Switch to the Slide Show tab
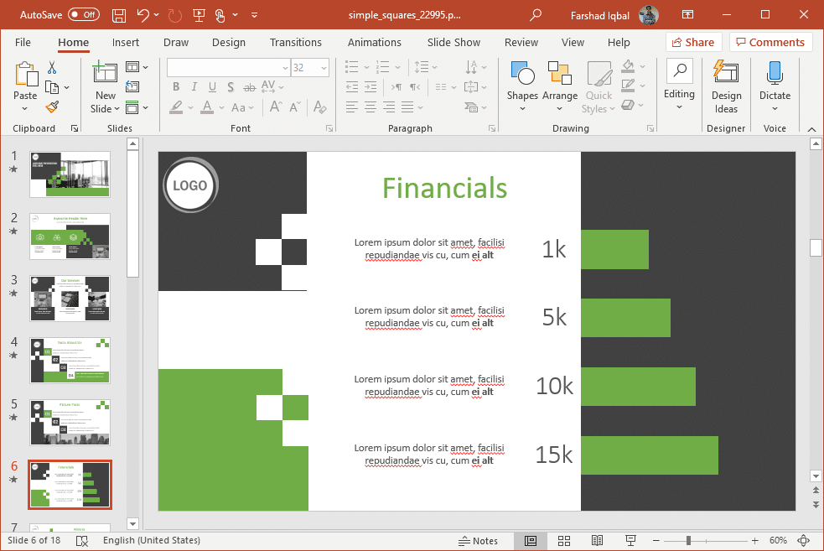 453,42
